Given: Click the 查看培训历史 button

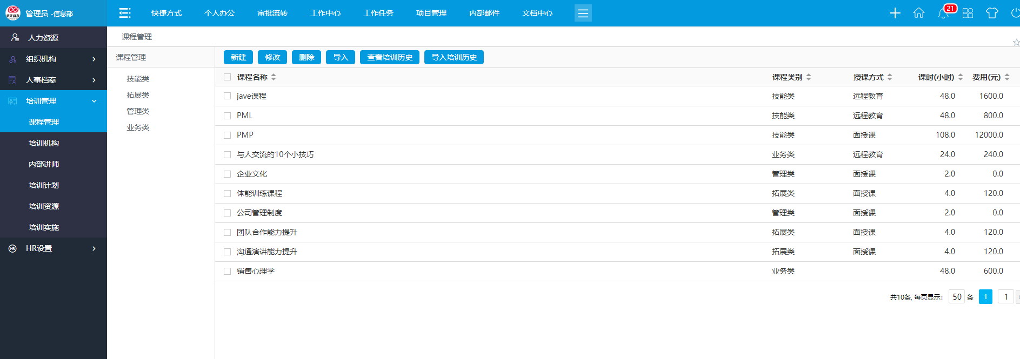Looking at the screenshot, I should 390,57.
